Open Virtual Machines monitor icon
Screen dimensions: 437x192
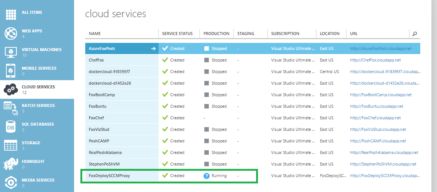11,52
